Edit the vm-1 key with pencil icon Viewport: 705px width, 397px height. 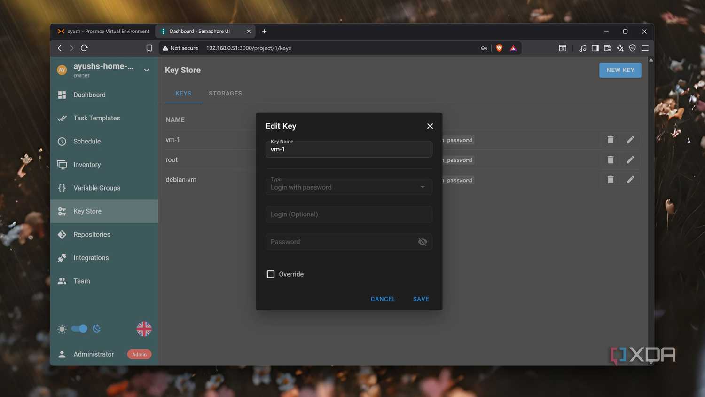630,140
